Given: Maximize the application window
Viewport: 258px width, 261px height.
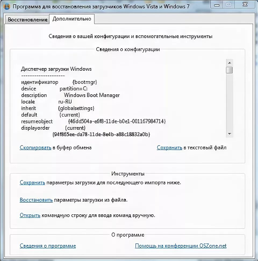Looking at the screenshot, I should pos(228,4).
